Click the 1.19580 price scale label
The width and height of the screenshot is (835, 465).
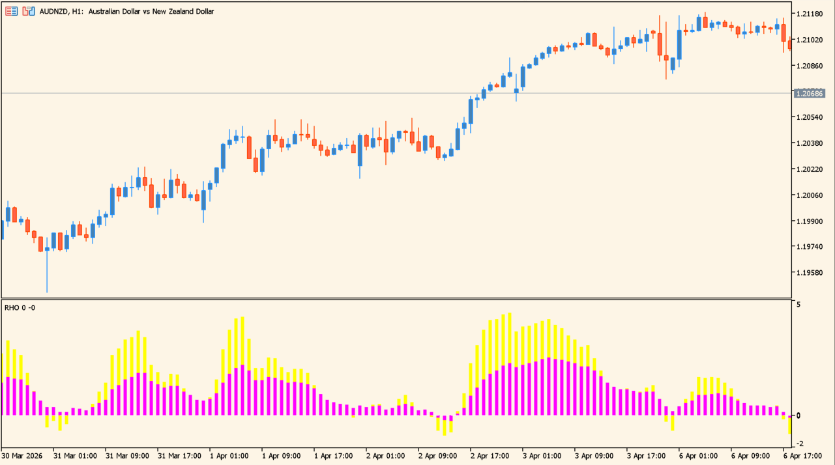point(810,273)
